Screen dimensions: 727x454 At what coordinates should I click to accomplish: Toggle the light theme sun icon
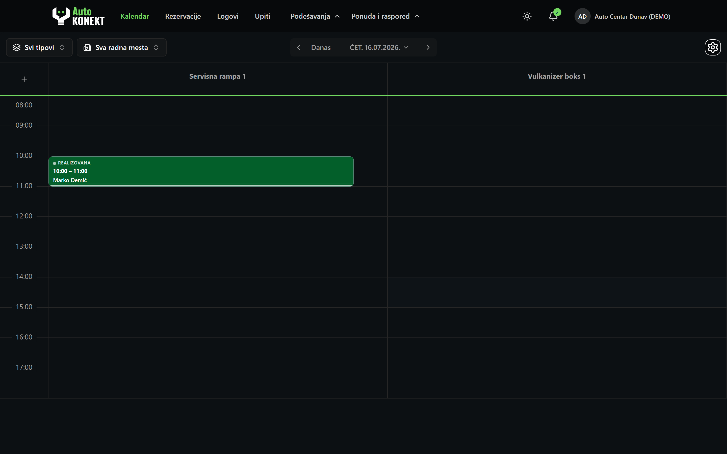527,16
